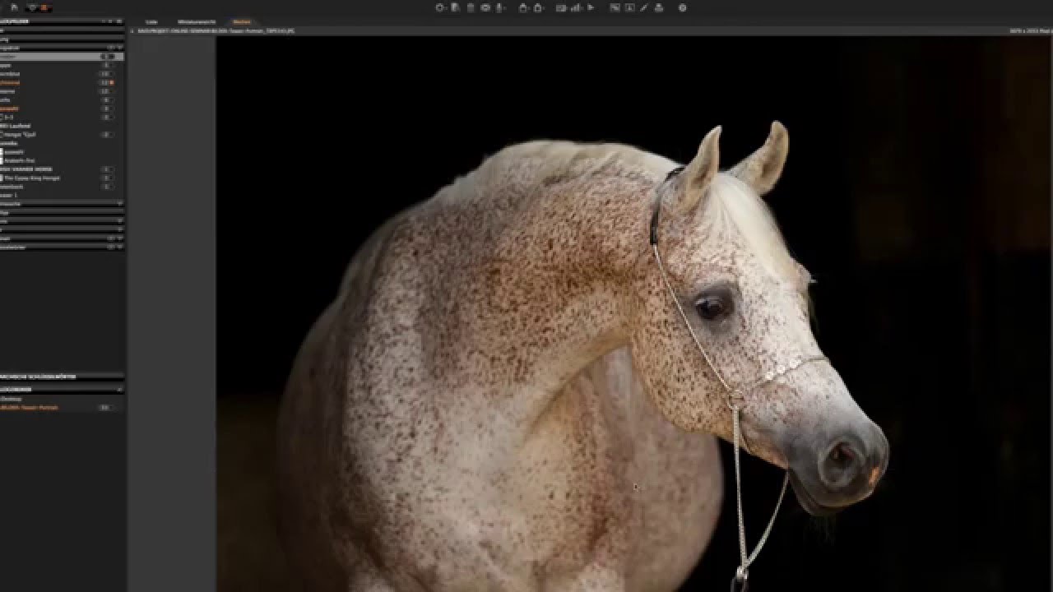1053x592 pixels.
Task: Select the orange 'Tasari Portrait' folder row
Action: click(x=62, y=407)
